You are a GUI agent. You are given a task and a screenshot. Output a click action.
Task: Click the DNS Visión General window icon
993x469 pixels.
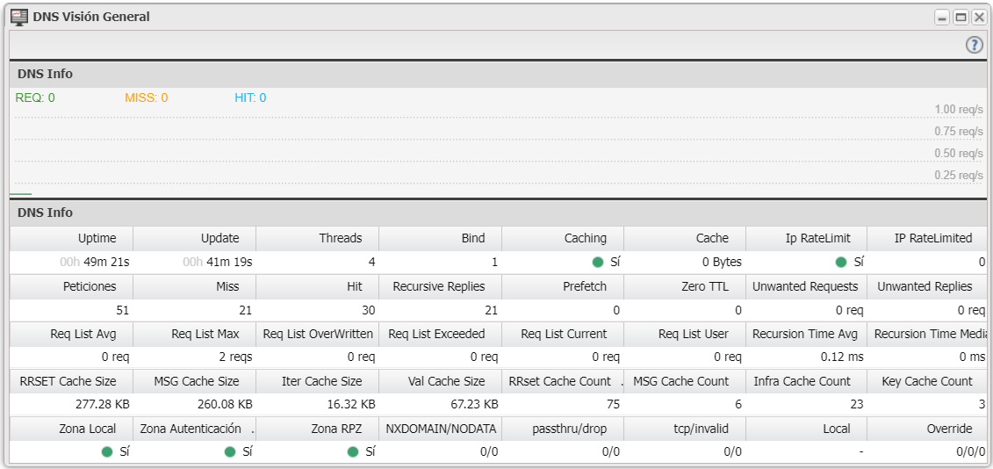(18, 17)
